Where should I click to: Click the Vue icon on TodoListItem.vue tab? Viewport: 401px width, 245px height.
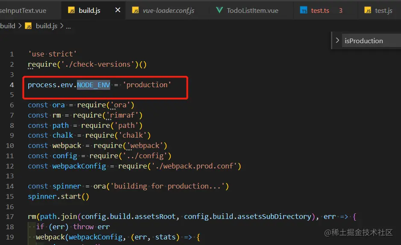coord(219,10)
